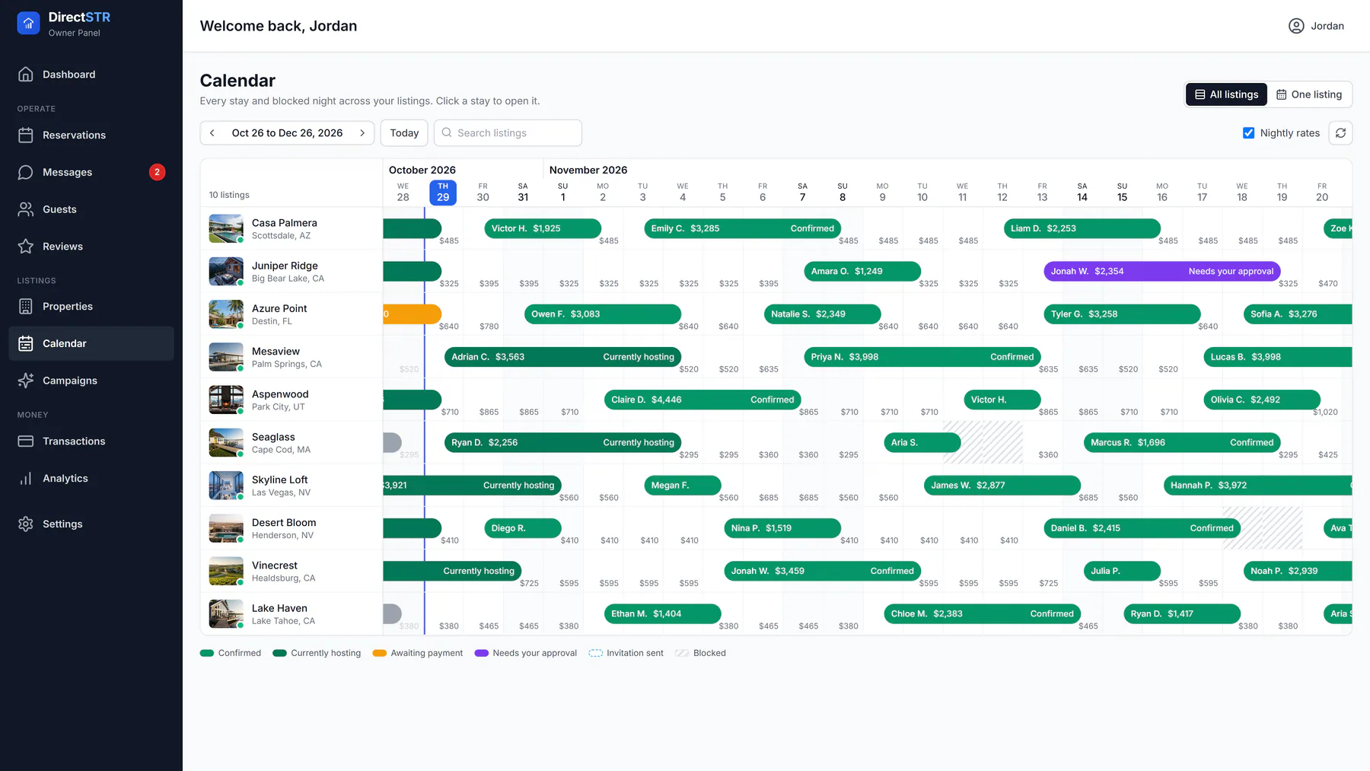Open Emily C. $3,285 confirmed stay
1370x771 pixels.
pos(743,228)
